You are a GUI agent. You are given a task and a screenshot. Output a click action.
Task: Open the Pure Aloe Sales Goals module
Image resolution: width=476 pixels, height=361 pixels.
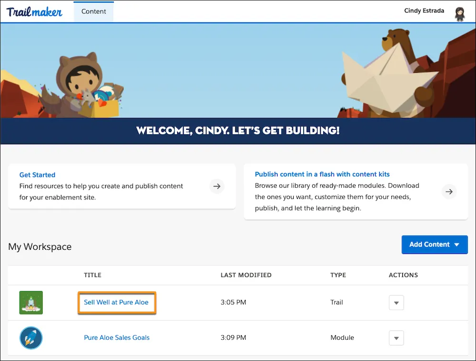click(117, 338)
